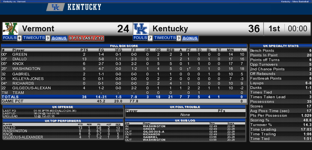Image resolution: width=312 pixels, height=150 pixels.
Task: Click the Points In Paint stat row
Action: pos(281,55)
